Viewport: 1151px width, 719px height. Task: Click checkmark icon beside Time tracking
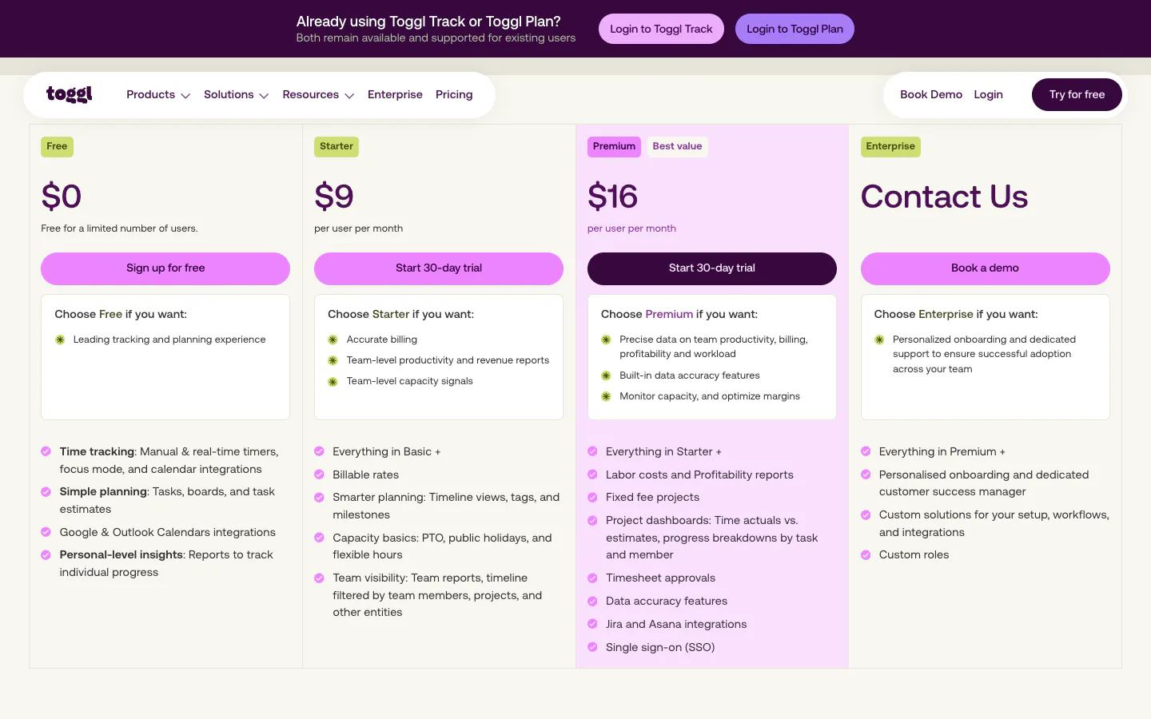pos(46,451)
